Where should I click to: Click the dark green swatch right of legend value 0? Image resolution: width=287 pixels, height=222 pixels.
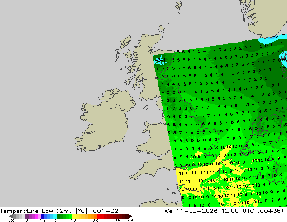(58, 216)
